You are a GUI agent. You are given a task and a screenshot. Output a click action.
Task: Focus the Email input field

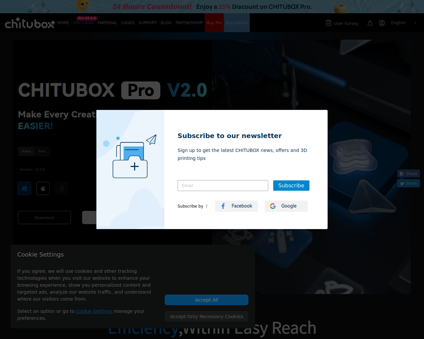point(223,185)
